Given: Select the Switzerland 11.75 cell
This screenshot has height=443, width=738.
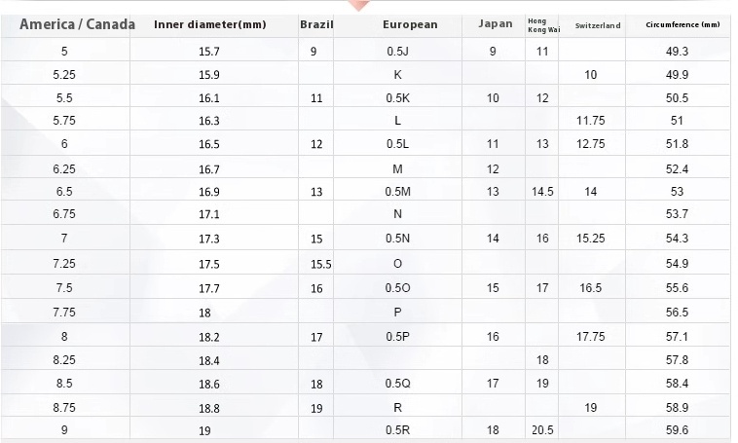Looking at the screenshot, I should (x=591, y=121).
